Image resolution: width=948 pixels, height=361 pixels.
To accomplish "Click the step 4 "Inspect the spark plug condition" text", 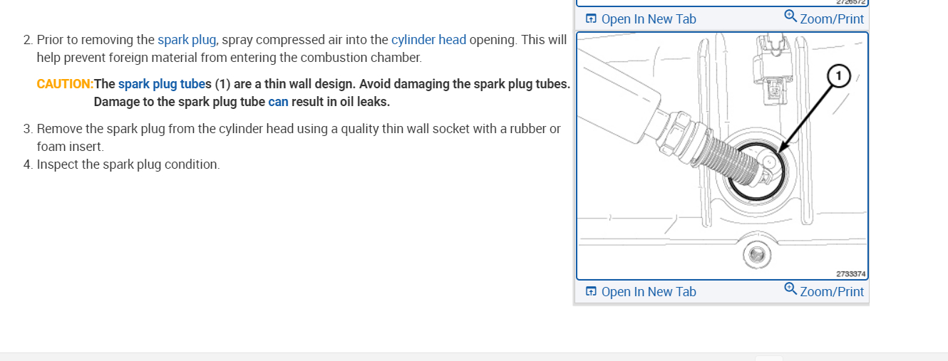I will (128, 164).
